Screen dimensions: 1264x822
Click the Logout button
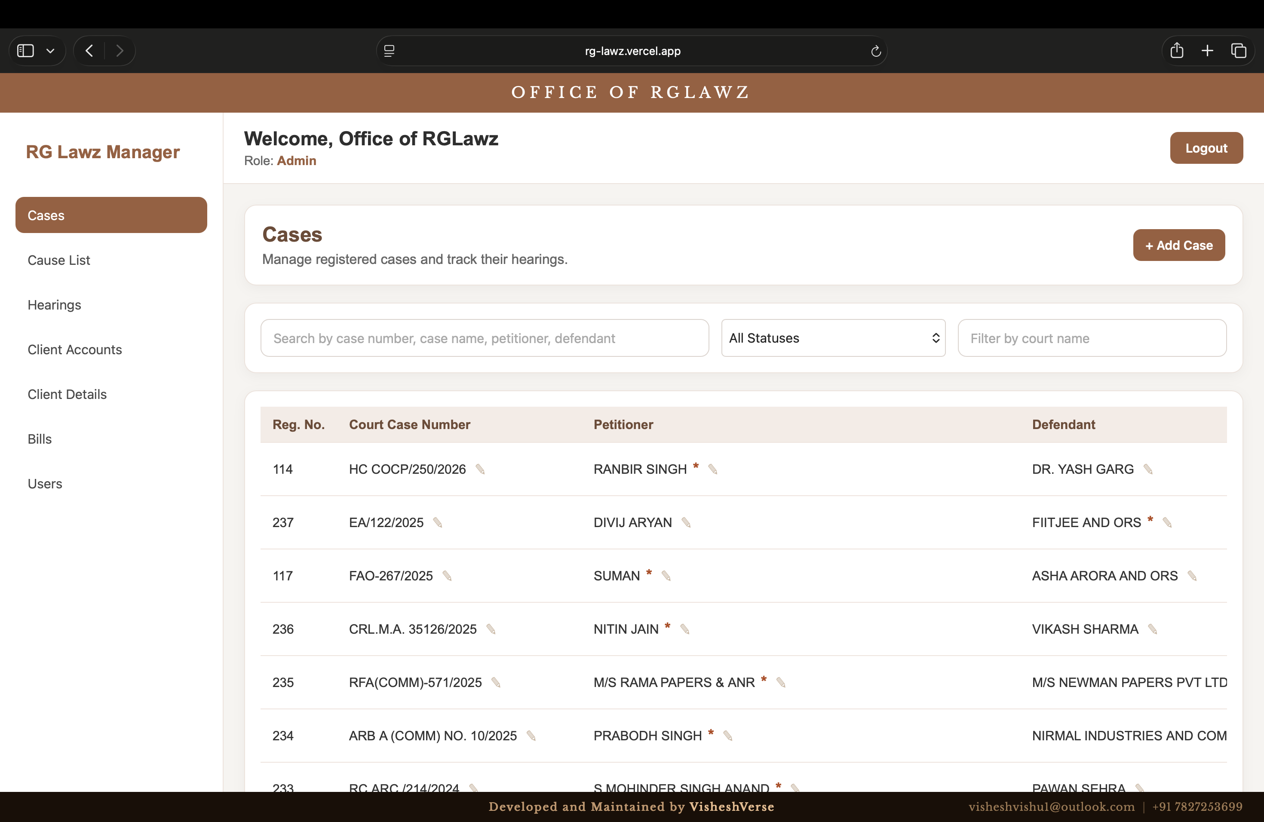(1206, 148)
